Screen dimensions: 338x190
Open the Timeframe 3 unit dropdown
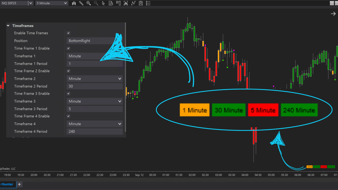pos(94,101)
